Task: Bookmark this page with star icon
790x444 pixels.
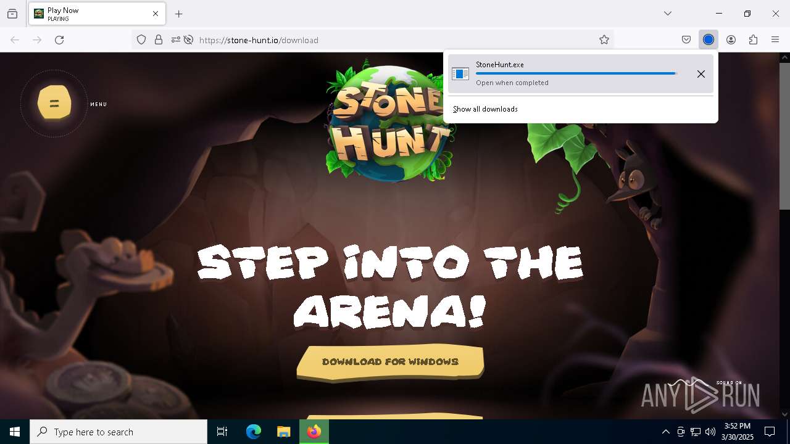Action: 604,40
